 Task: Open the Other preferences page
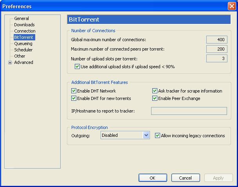20,56
